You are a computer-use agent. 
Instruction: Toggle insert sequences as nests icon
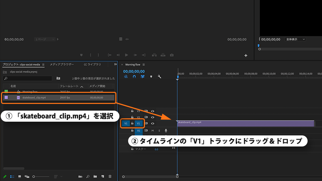pyautogui.click(x=126, y=76)
